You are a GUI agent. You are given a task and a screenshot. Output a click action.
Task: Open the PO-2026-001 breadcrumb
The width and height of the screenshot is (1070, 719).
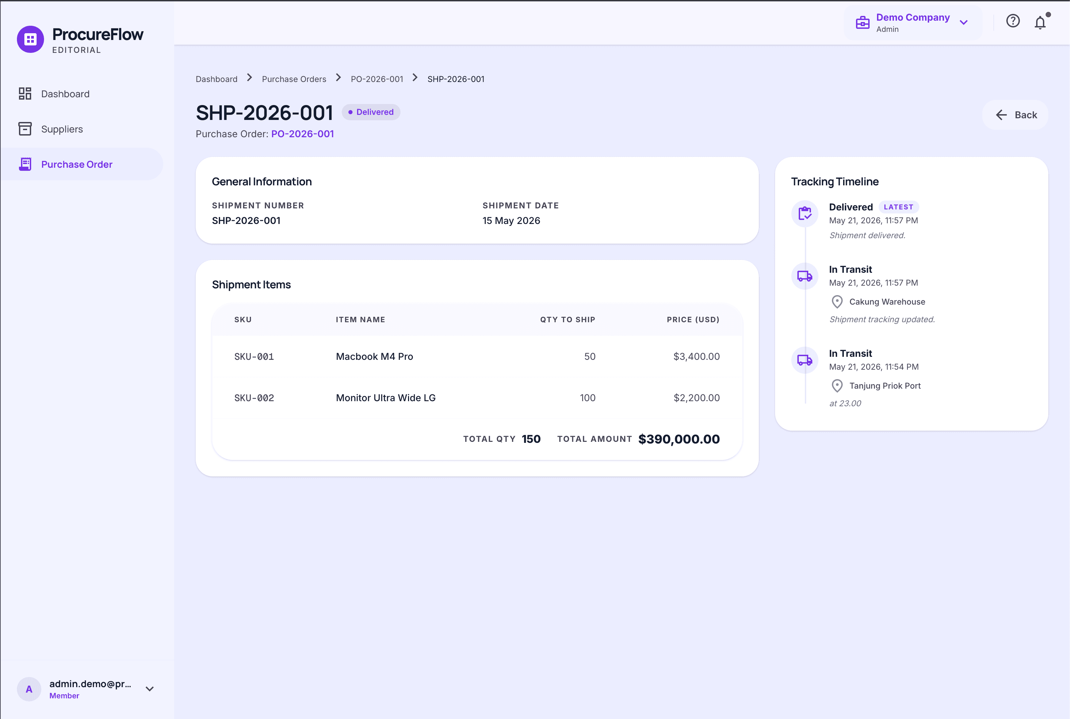tap(377, 79)
